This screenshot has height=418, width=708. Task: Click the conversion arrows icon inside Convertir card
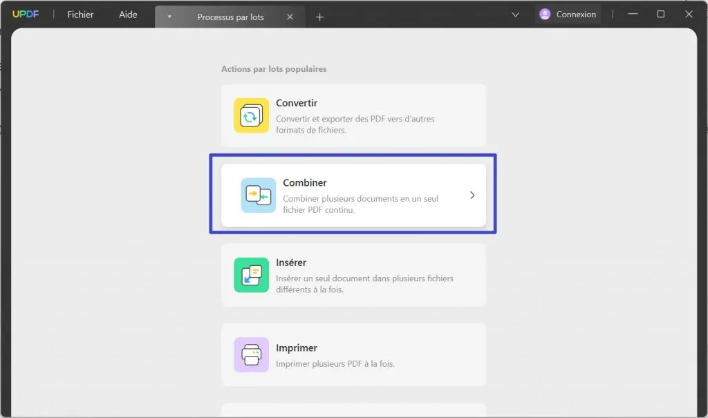pyautogui.click(x=251, y=115)
